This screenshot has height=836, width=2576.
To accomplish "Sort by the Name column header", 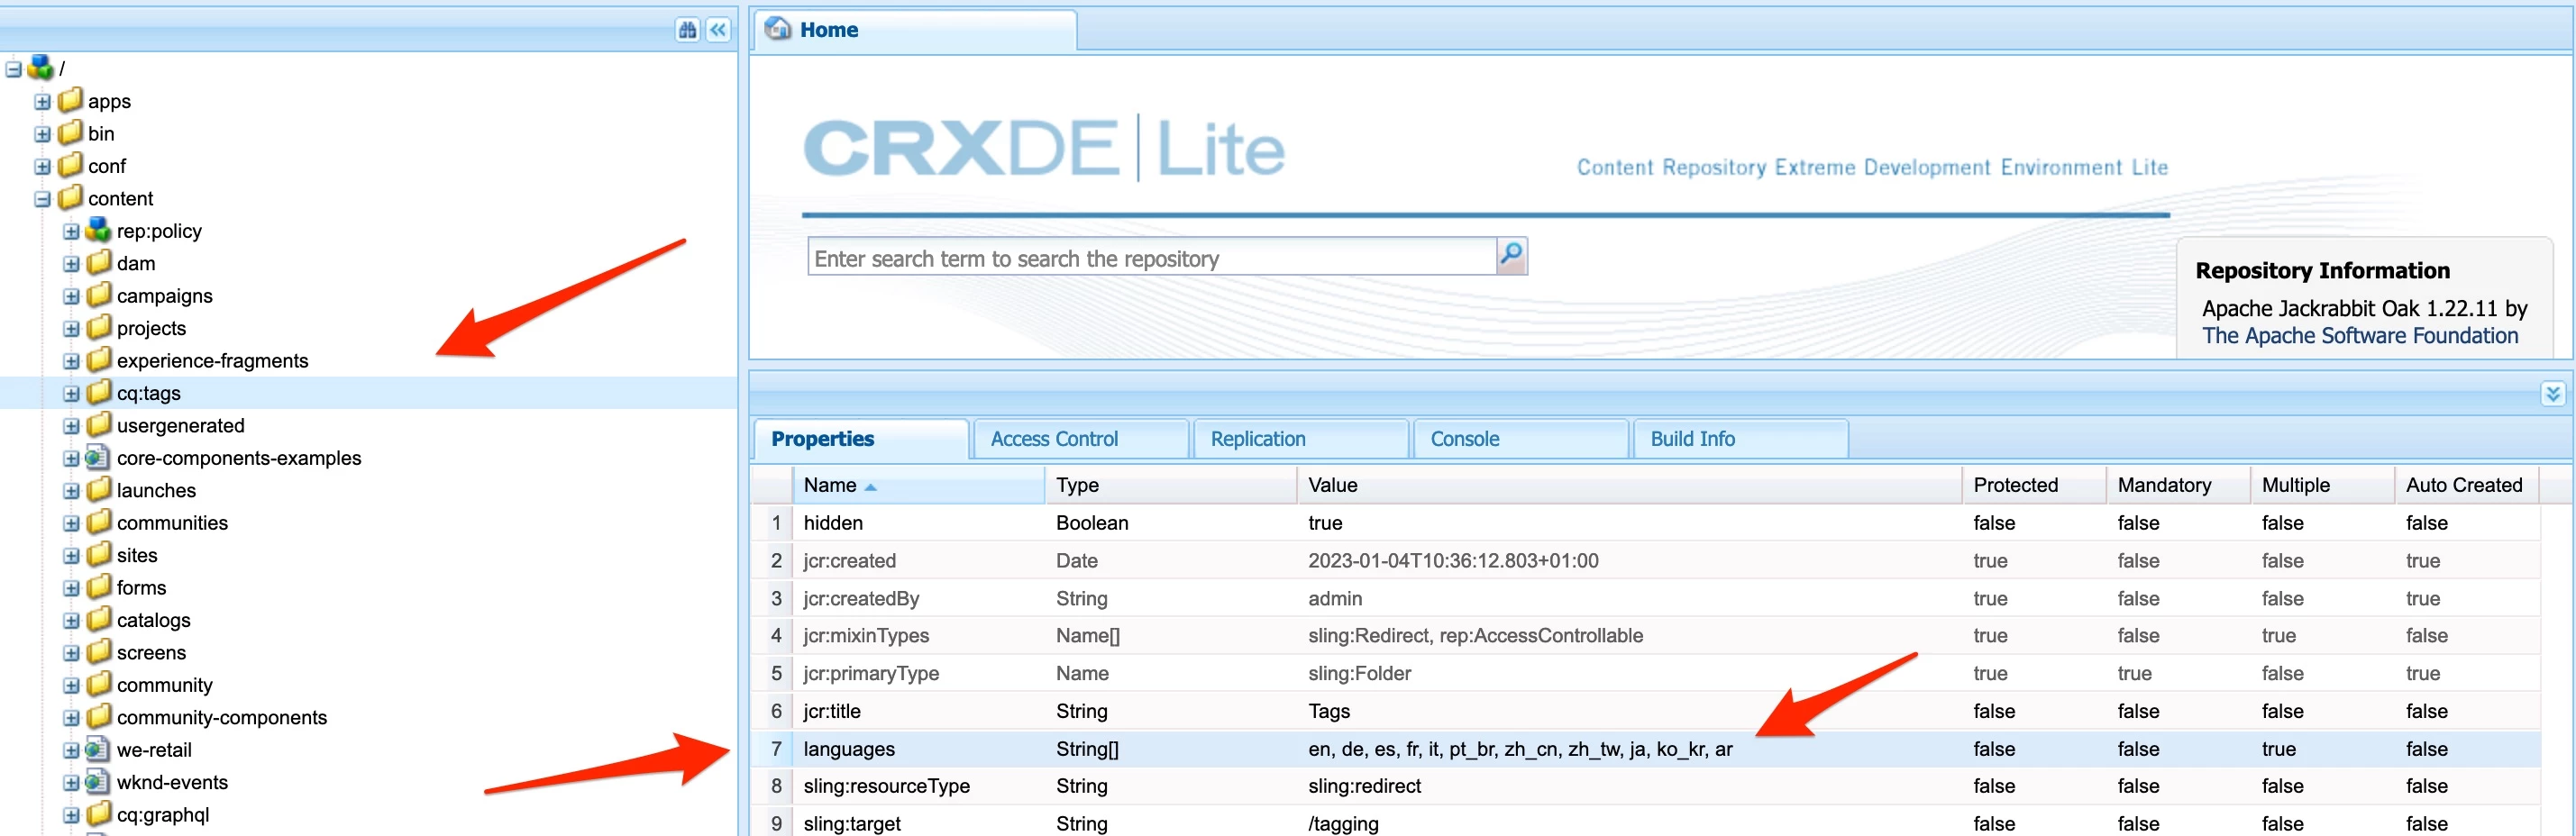I will pos(918,485).
